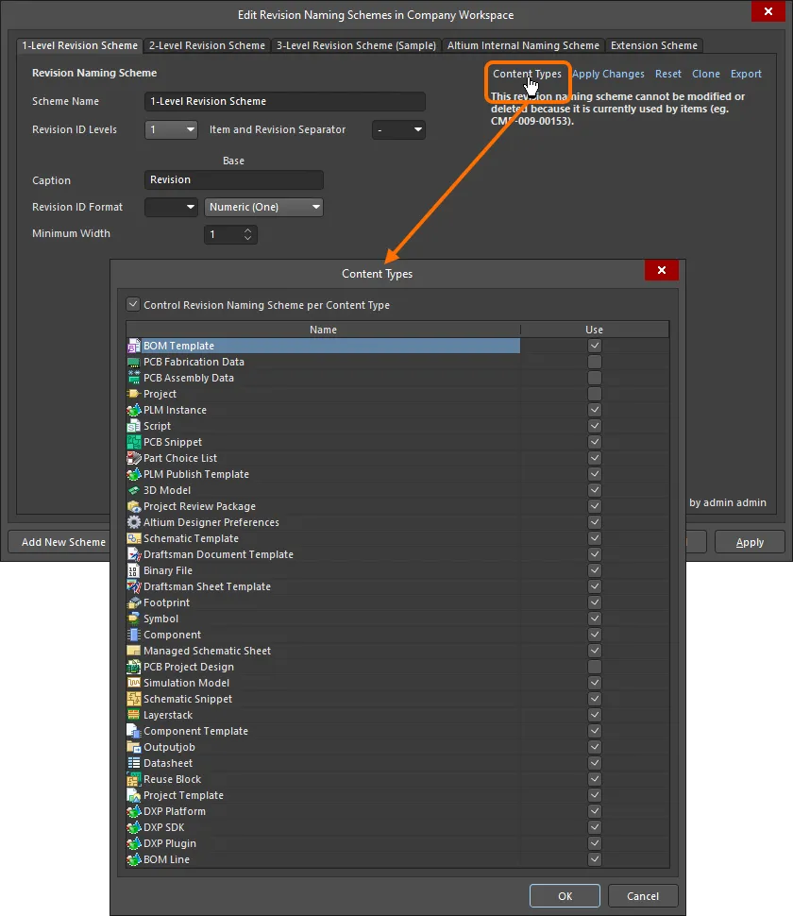Switch to Extension Scheme tab
This screenshot has height=916, width=793.
click(654, 45)
